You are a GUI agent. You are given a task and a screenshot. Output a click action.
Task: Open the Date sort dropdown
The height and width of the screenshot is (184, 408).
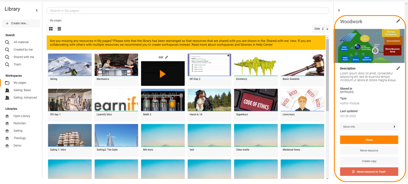319,29
